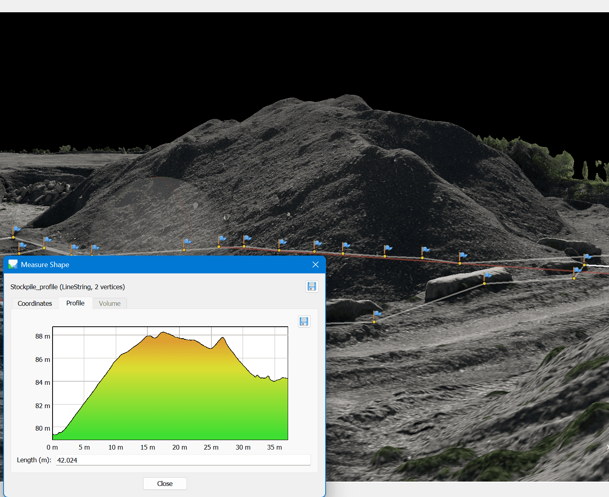Click the Measure Shape title bar icon
The width and height of the screenshot is (609, 497).
[13, 264]
